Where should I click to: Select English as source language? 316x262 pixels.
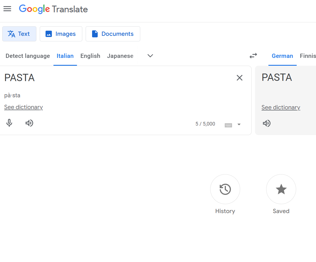click(x=90, y=56)
